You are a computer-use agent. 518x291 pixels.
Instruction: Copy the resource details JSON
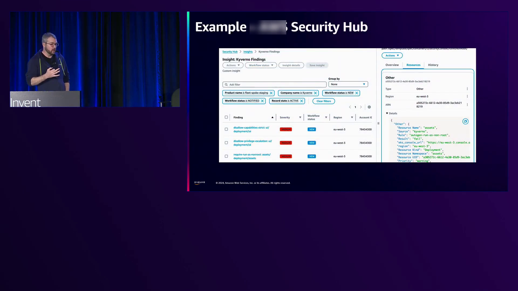click(465, 122)
